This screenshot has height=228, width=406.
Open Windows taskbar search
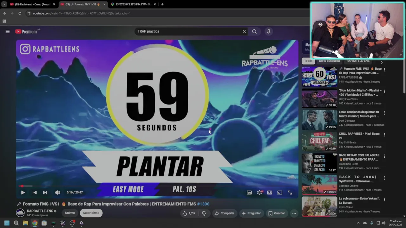click(x=16, y=223)
